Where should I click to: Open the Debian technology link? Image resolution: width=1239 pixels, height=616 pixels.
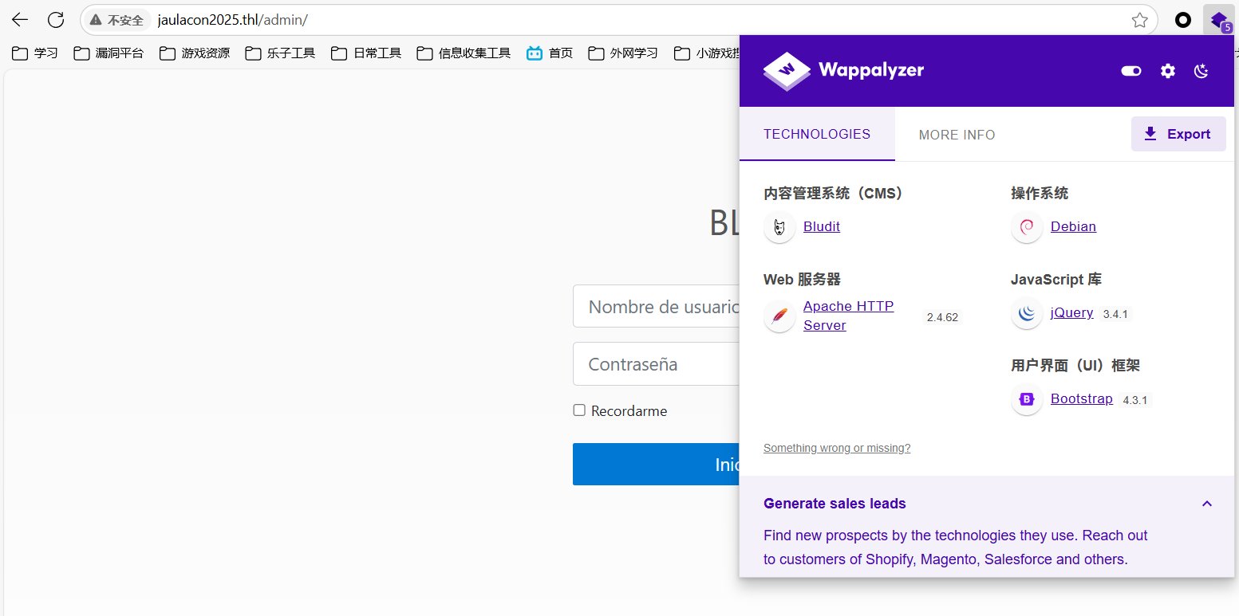click(1073, 226)
